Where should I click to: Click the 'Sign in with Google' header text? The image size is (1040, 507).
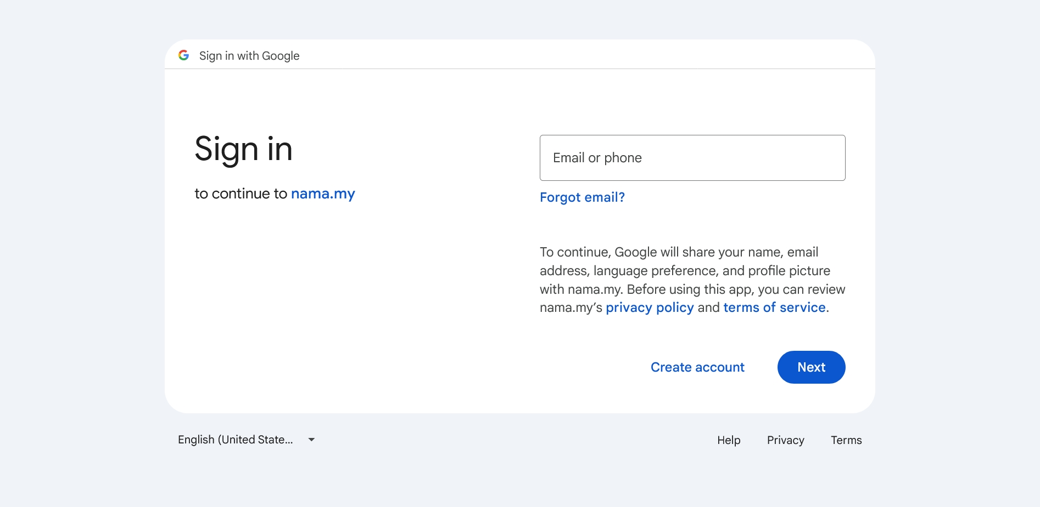point(249,56)
